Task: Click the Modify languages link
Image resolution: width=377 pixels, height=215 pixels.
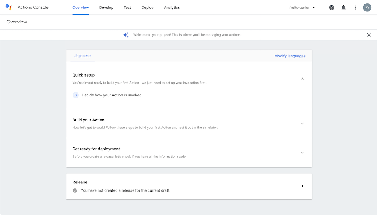Action: coord(290,56)
